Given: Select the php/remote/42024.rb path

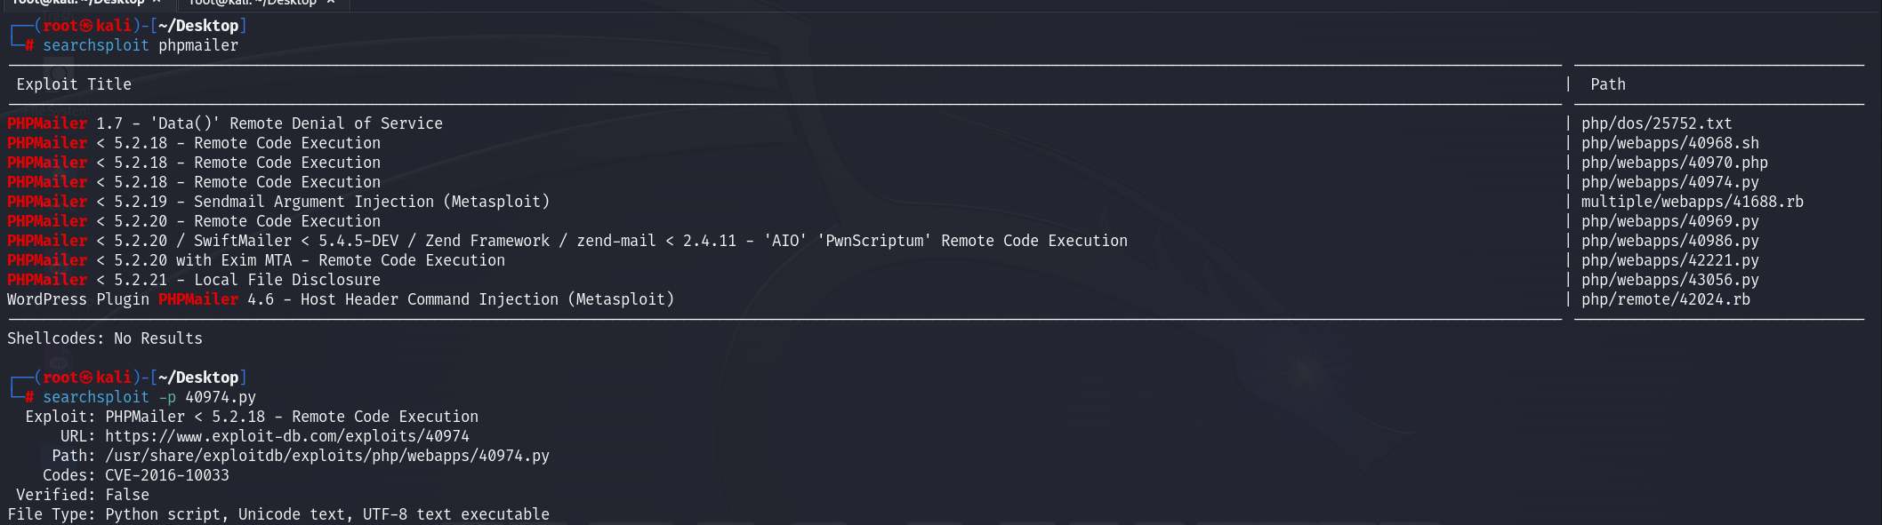Looking at the screenshot, I should coord(1665,299).
